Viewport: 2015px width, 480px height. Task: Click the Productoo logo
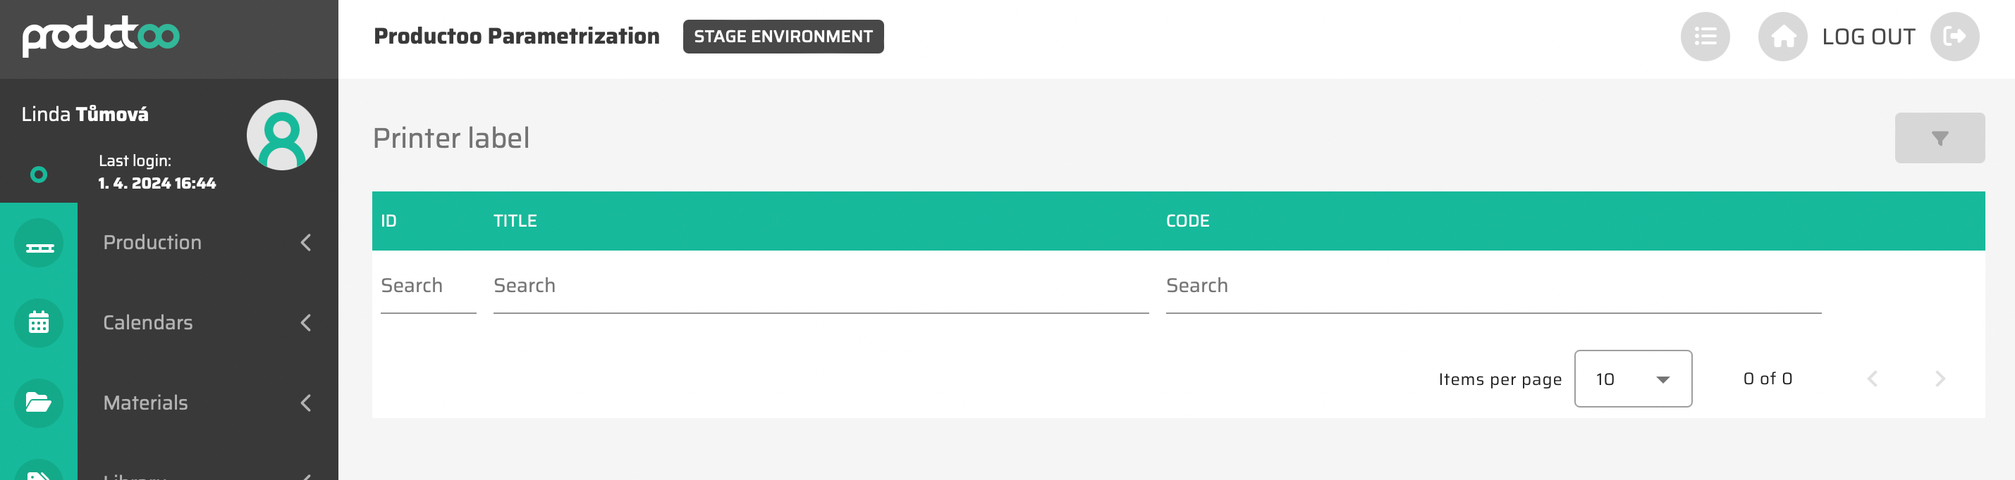[101, 36]
